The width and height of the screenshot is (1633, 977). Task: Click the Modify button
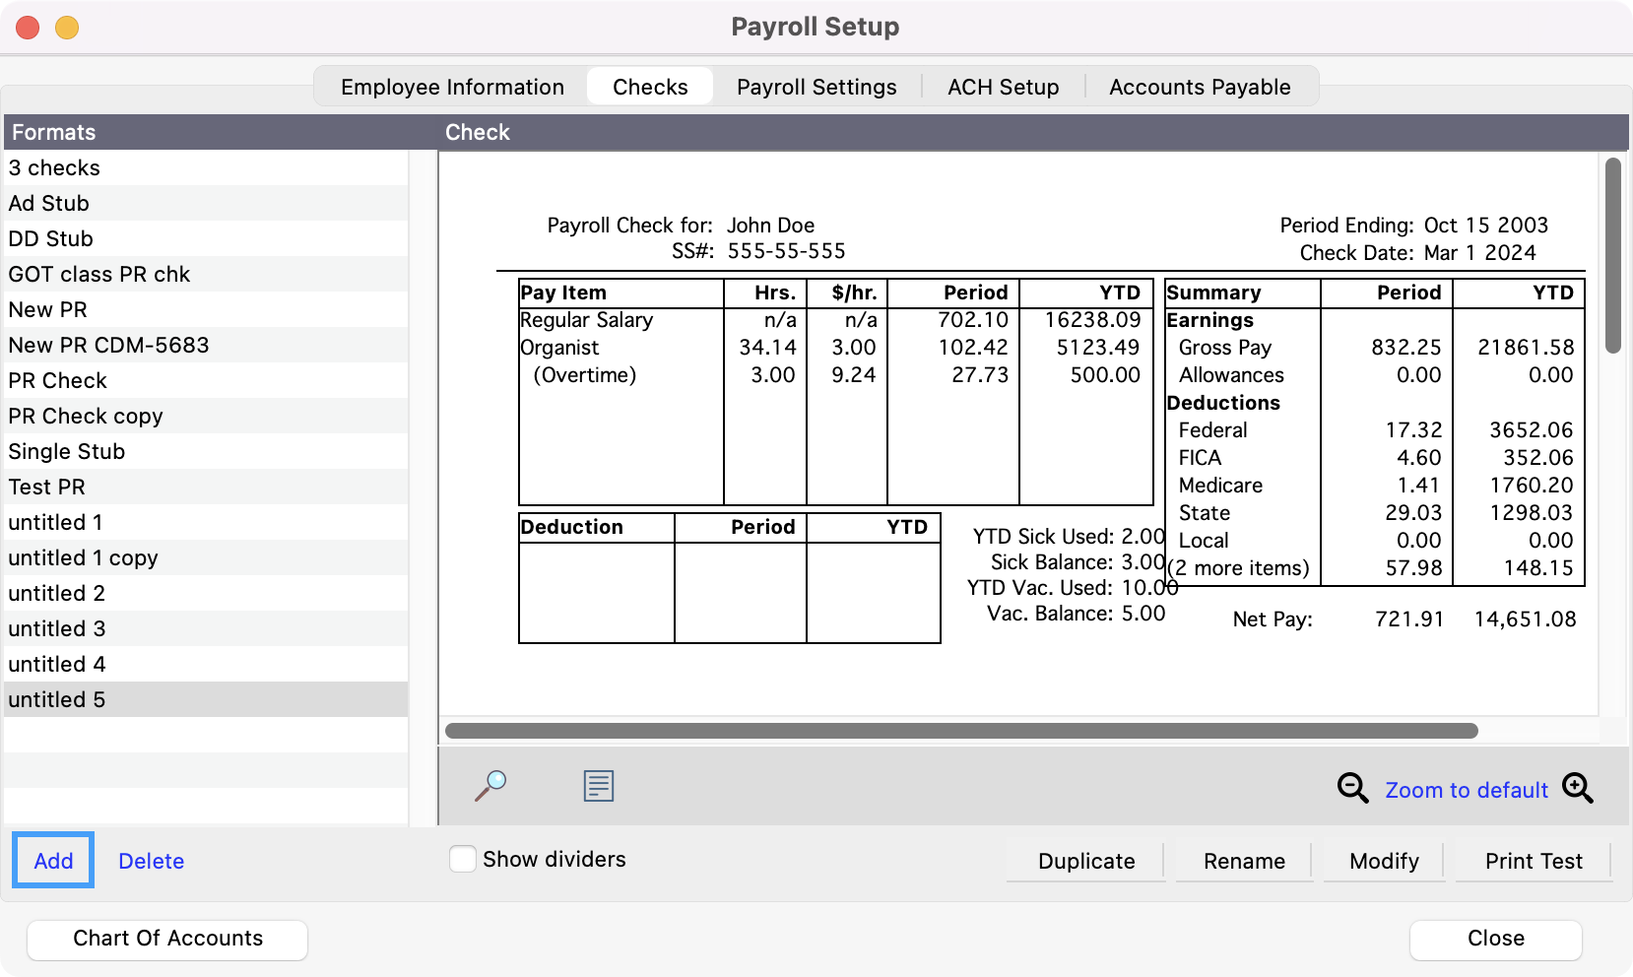pos(1383,861)
